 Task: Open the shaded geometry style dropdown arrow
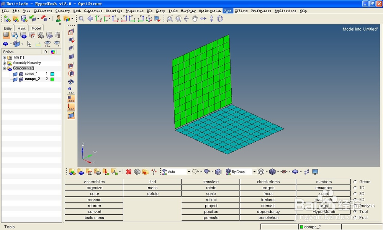[213, 172]
